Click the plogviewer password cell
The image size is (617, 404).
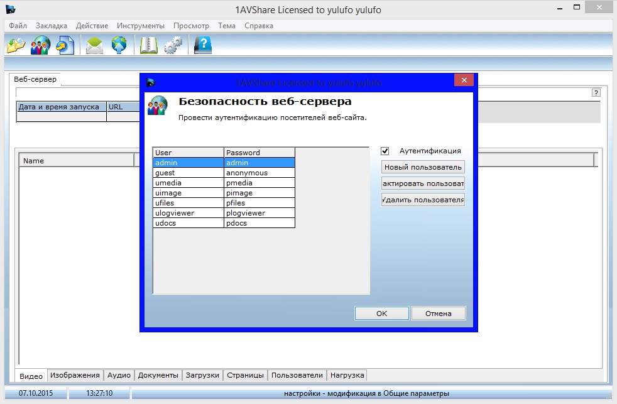259,213
